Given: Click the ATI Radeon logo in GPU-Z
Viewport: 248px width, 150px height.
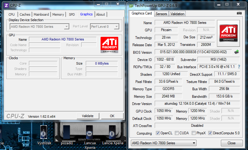Looking at the screenshot, I should [x=228, y=33].
